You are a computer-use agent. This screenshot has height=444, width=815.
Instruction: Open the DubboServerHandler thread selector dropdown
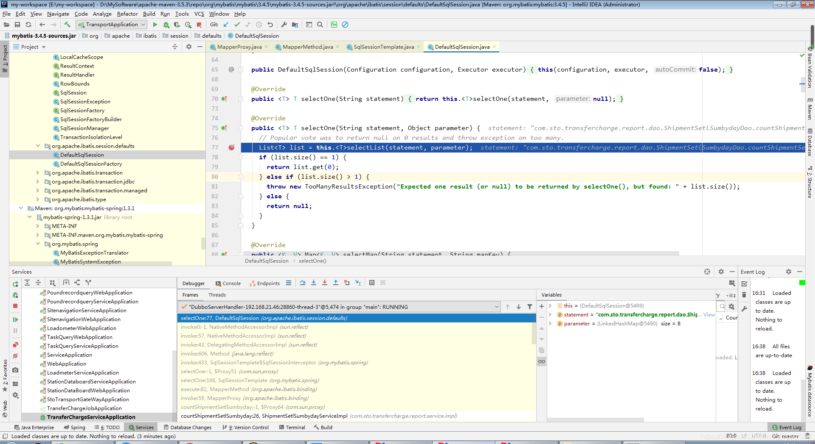coord(340,307)
